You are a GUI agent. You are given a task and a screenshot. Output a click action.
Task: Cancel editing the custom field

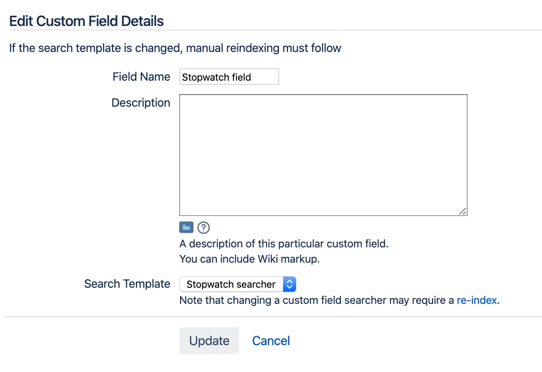click(x=271, y=341)
